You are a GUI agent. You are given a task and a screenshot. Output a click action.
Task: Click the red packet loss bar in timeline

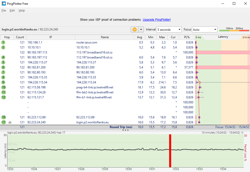(170, 151)
